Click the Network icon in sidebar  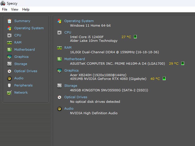pos(9,92)
